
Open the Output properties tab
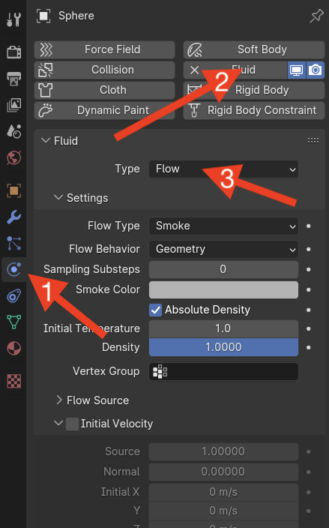(x=13, y=78)
